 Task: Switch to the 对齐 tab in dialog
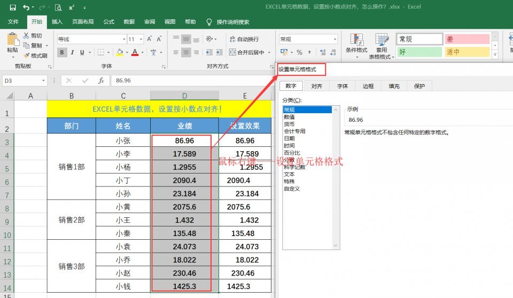[x=316, y=86]
